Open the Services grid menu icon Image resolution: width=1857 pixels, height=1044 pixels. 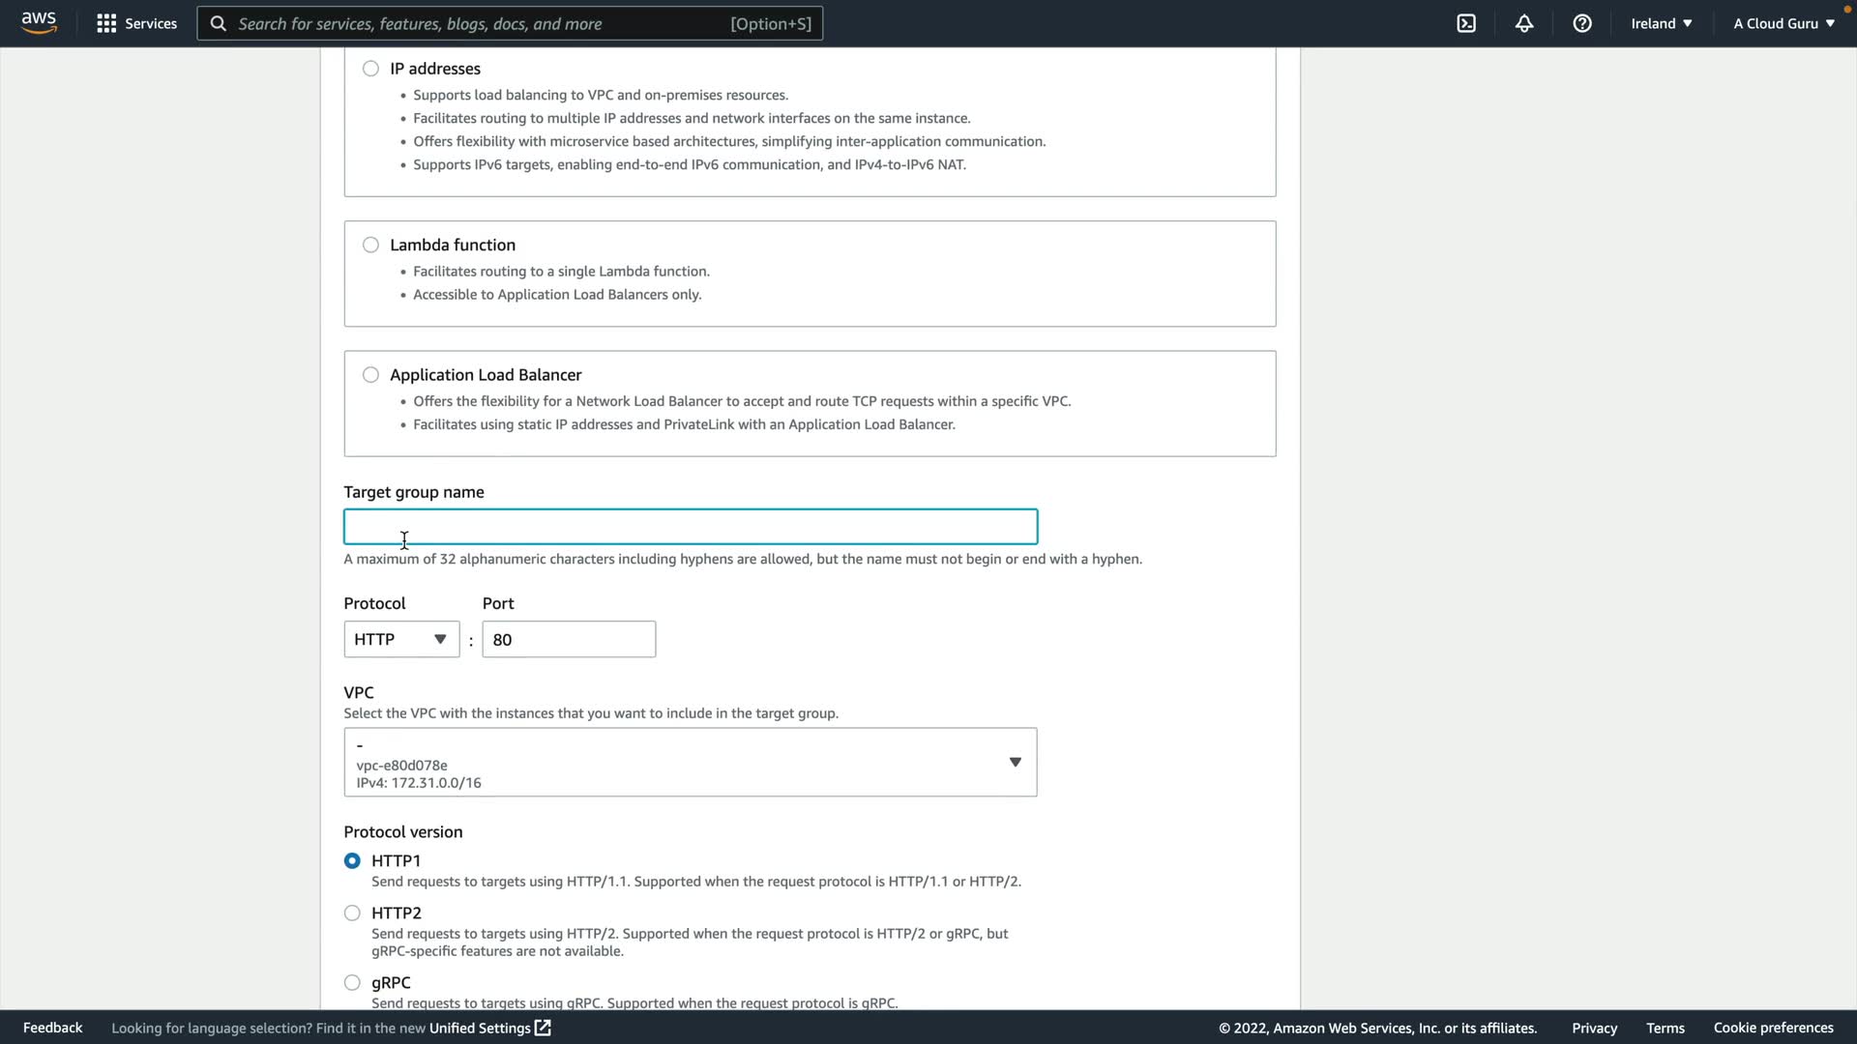pos(106,23)
